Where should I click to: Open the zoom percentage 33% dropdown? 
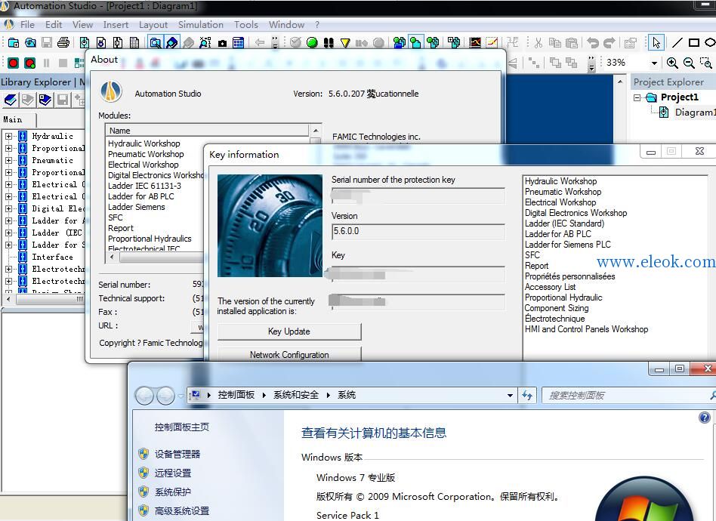coord(654,63)
